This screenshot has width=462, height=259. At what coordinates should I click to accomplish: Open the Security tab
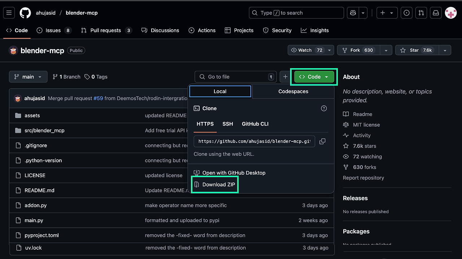coord(277,30)
